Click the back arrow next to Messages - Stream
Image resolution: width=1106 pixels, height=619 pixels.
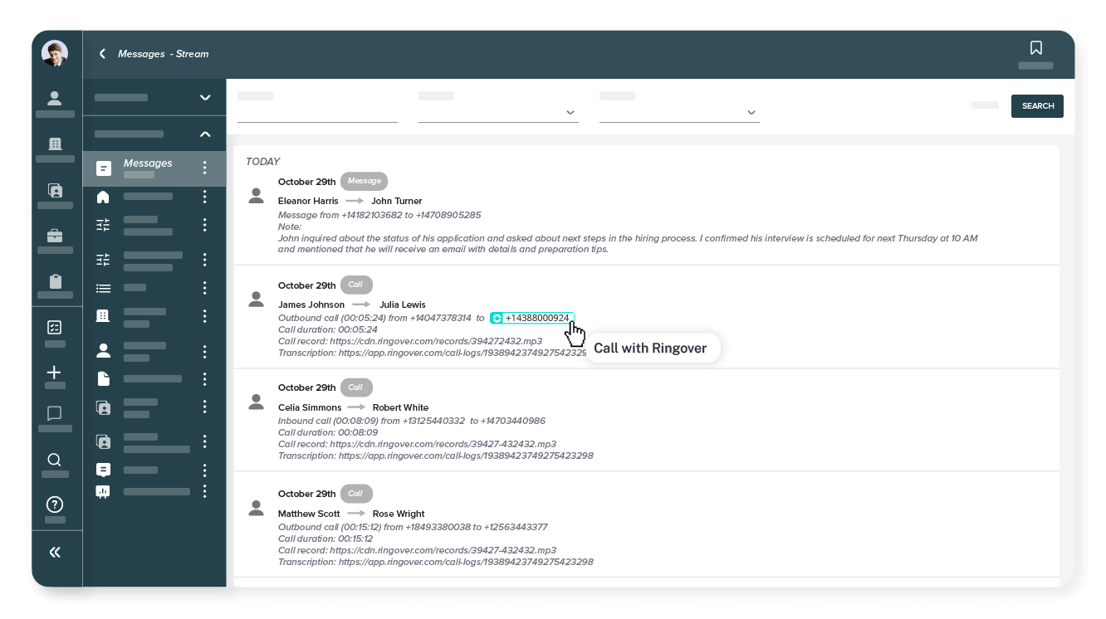[102, 54]
